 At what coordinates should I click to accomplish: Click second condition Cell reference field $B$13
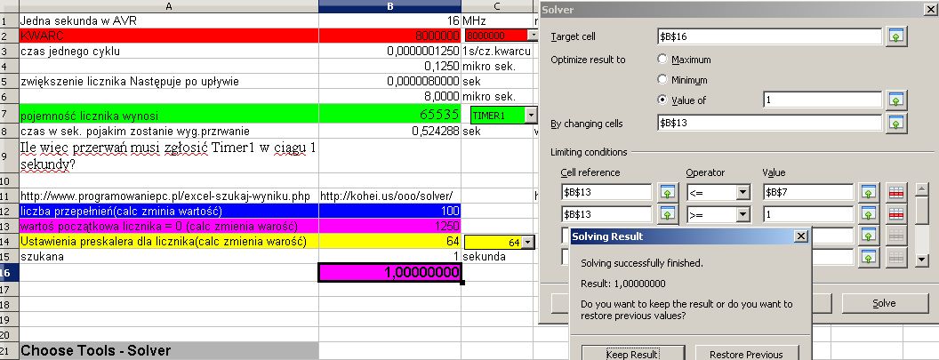point(606,214)
